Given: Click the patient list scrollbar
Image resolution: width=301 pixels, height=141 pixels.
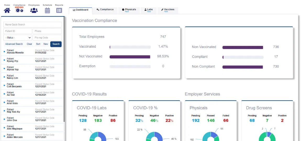Looking at the screenshot, I should click(64, 79).
